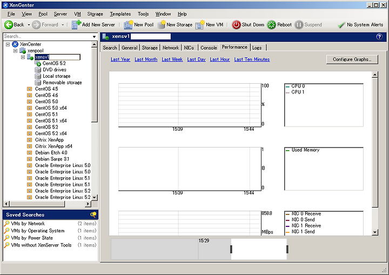
Task: Open the Search box dropdown arrow
Action: (x=94, y=37)
